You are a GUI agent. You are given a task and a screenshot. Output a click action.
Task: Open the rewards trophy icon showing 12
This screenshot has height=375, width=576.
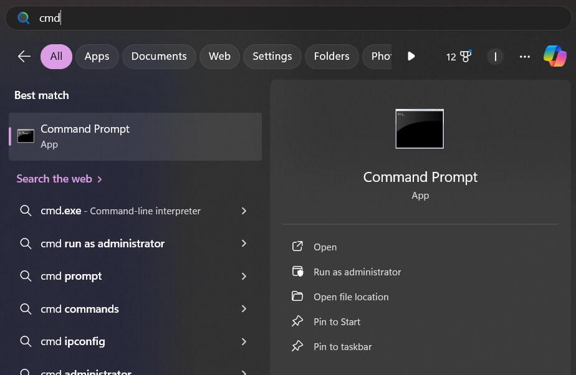pyautogui.click(x=458, y=57)
